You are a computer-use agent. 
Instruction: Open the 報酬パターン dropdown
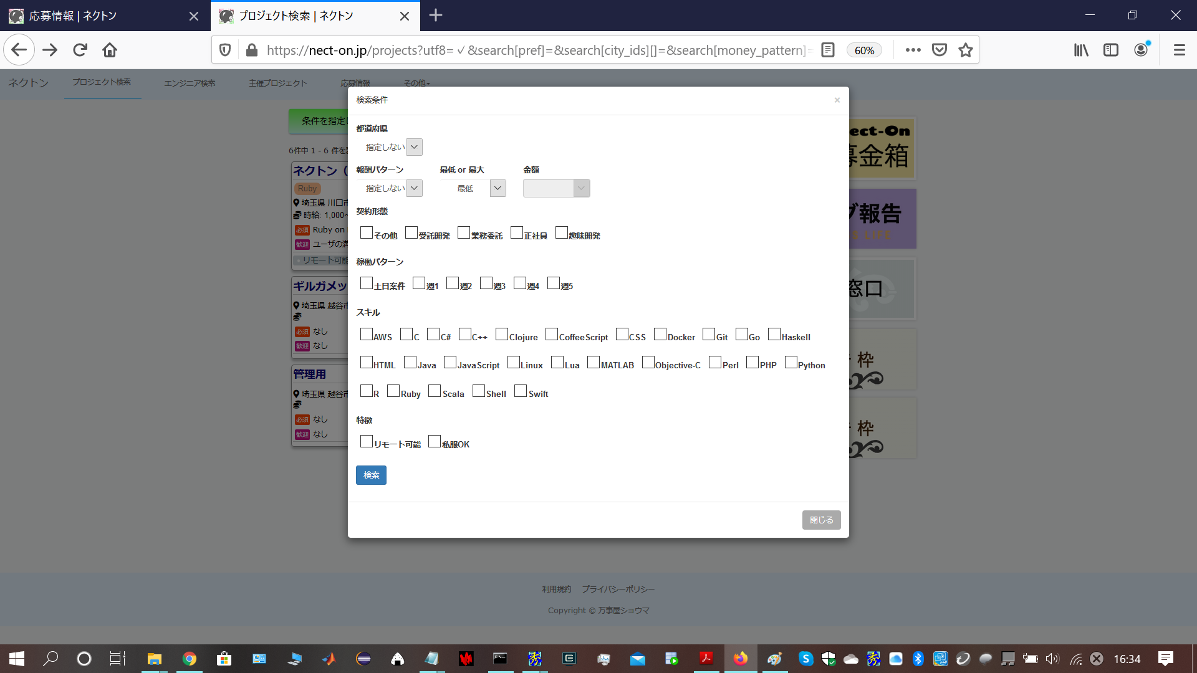coord(390,188)
